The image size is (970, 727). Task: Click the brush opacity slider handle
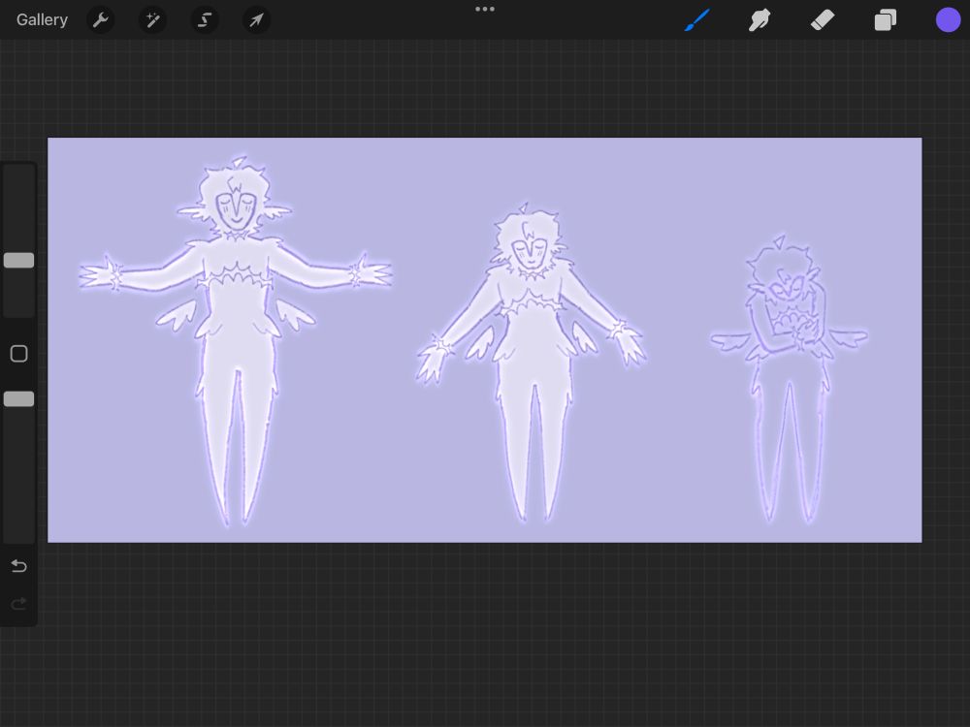19,398
